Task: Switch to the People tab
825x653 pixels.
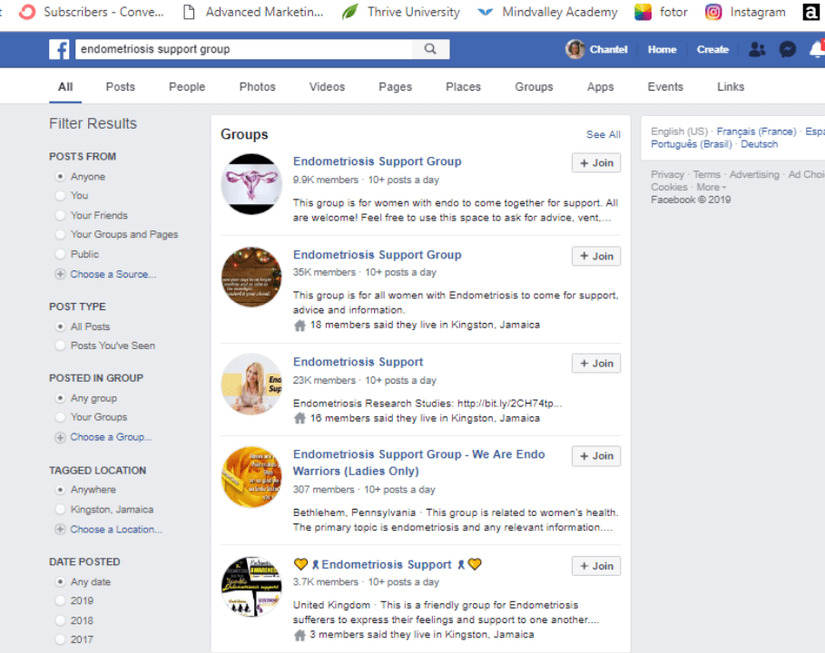Action: 187,87
